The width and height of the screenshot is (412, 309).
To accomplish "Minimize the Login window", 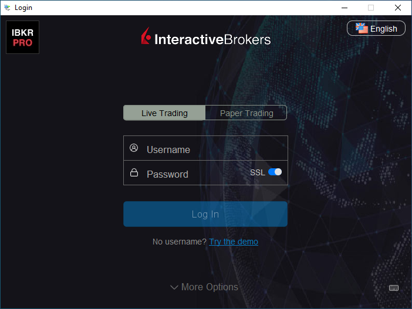I will click(x=343, y=8).
